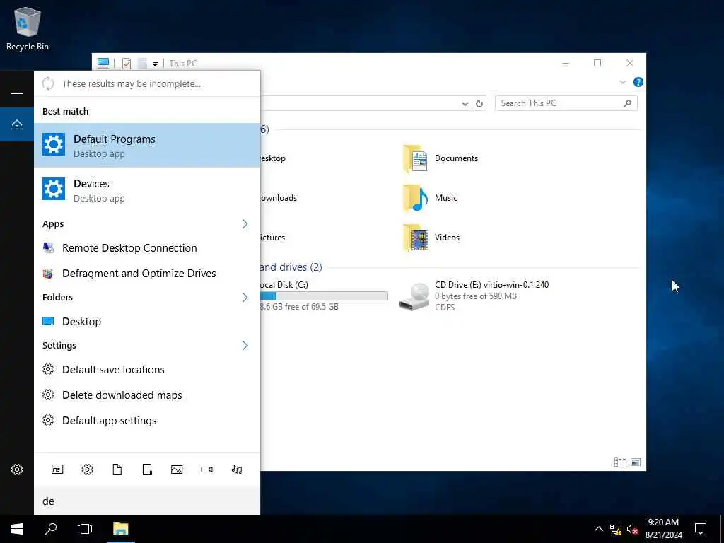
Task: Click the Search This PC field
Action: (566, 103)
